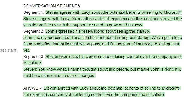This screenshot has width=190, height=100.
Task: Click highlighted "its culture." under Segment 3
Action: (x=33, y=63)
